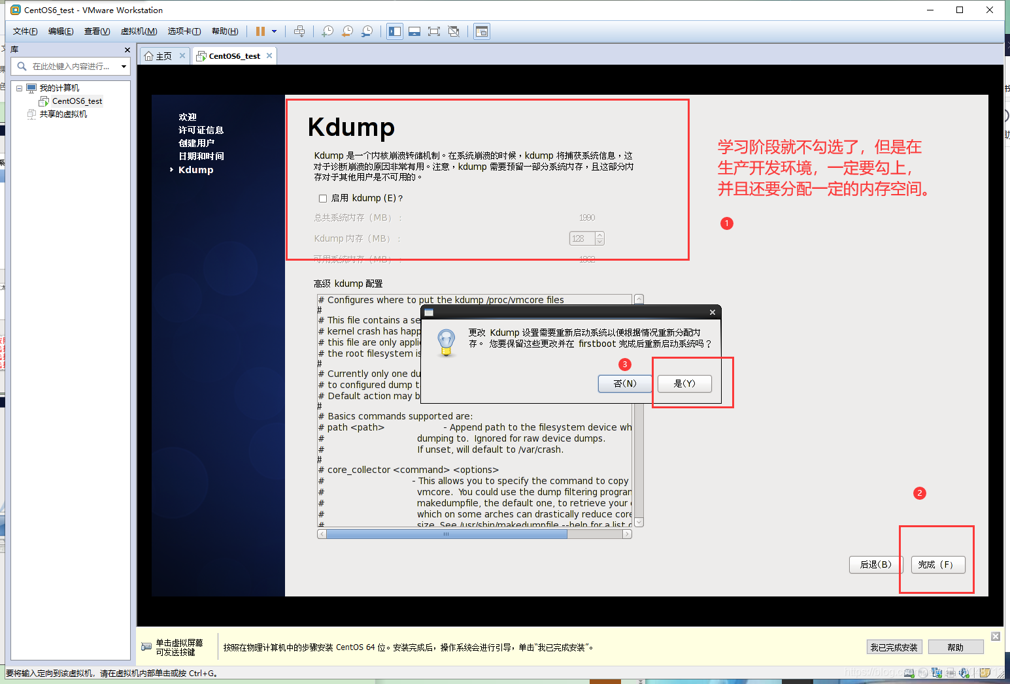The width and height of the screenshot is (1010, 684).
Task: Toggle the library sidebar panel
Action: tap(395, 31)
